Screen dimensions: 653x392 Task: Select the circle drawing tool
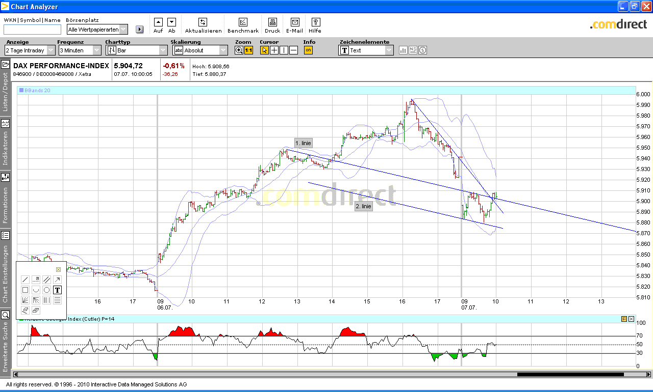coord(46,290)
